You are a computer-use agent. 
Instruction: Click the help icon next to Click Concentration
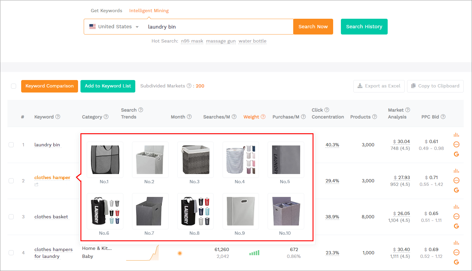[x=327, y=110]
